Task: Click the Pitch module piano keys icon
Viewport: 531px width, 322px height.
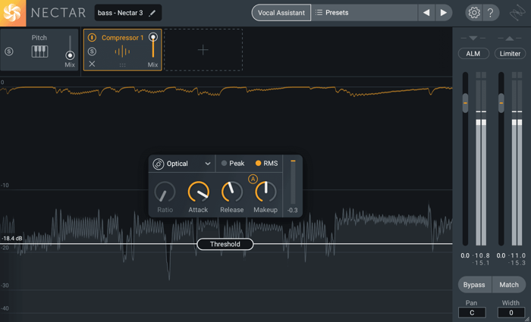Action: tap(39, 52)
